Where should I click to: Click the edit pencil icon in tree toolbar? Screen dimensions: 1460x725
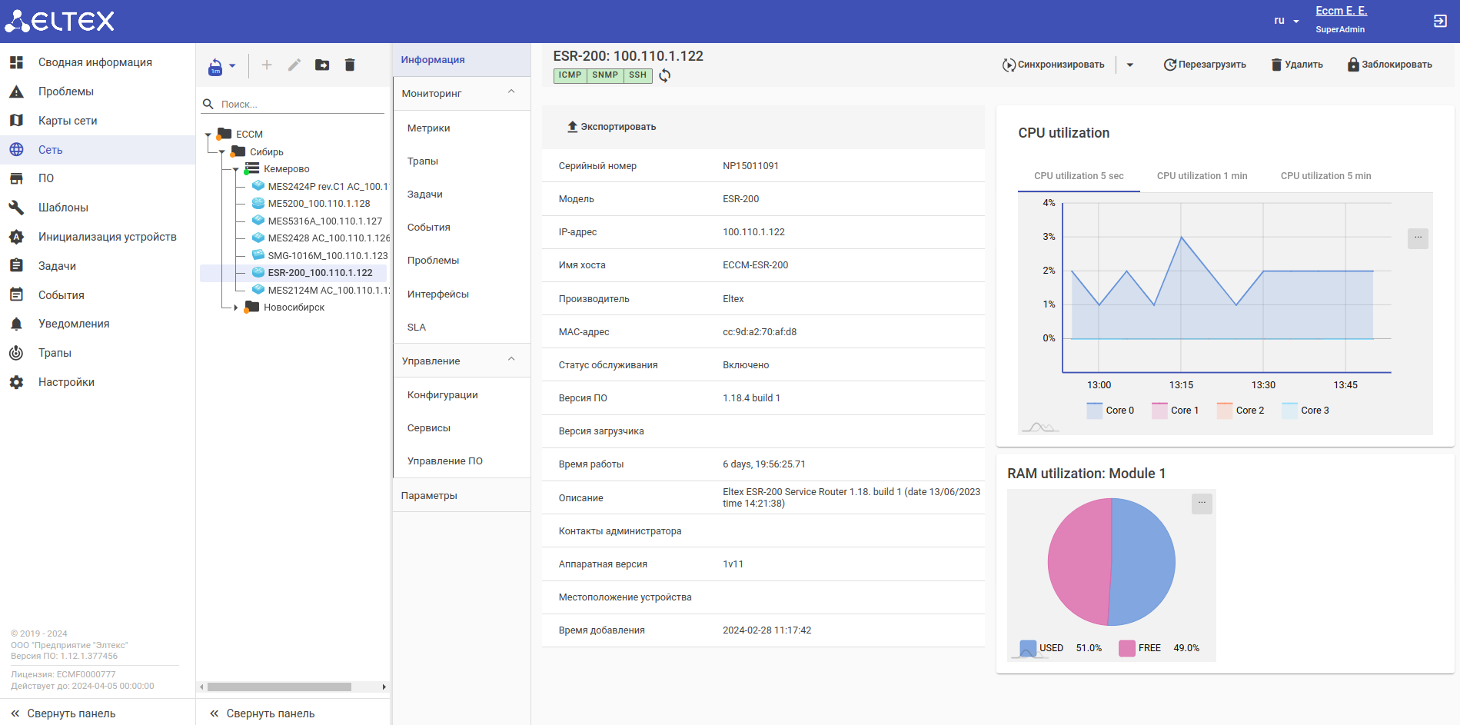pyautogui.click(x=294, y=65)
